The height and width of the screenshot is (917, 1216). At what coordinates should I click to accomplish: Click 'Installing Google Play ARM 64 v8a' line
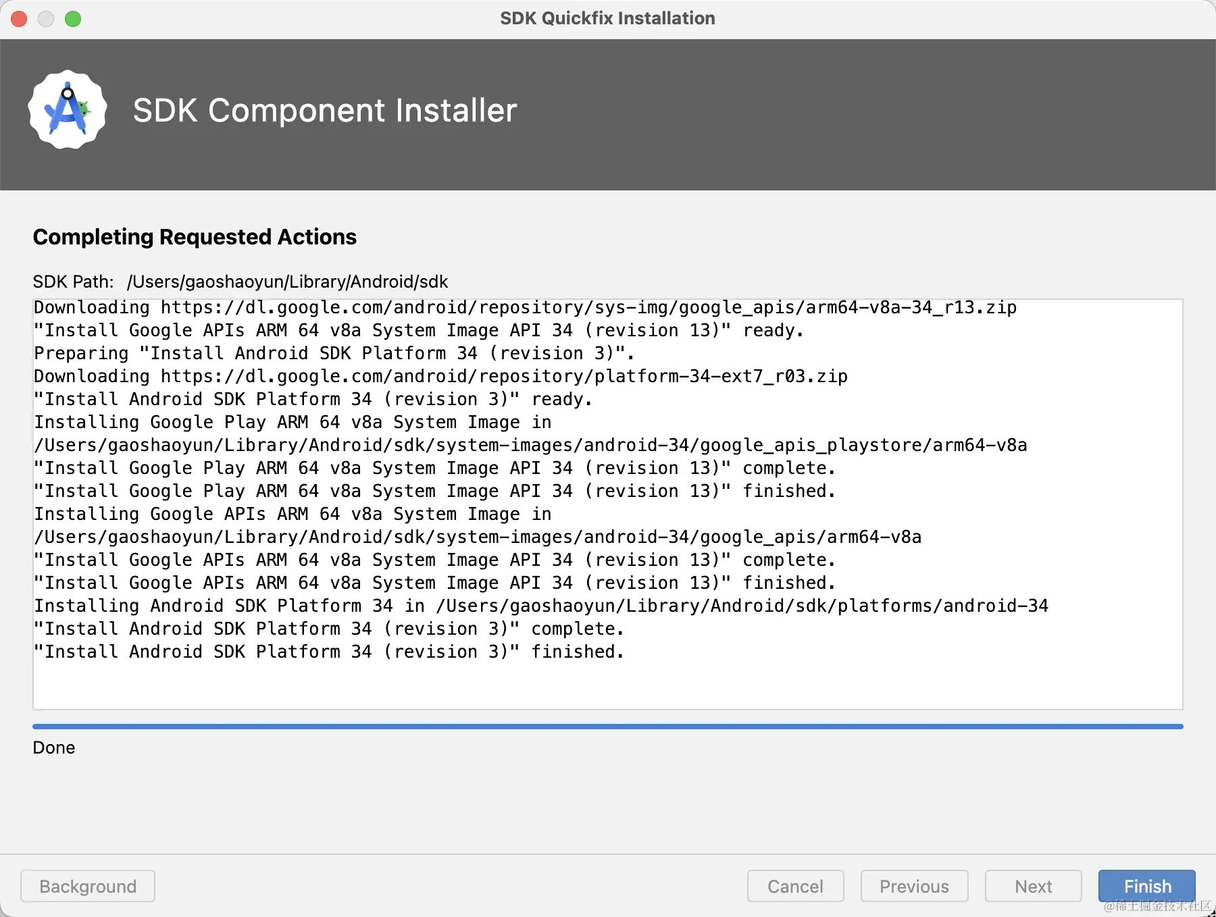pos(293,422)
